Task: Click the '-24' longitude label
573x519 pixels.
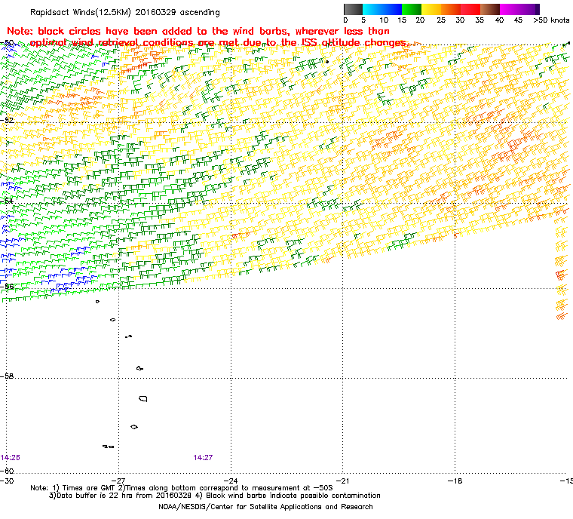Action: coord(231,481)
